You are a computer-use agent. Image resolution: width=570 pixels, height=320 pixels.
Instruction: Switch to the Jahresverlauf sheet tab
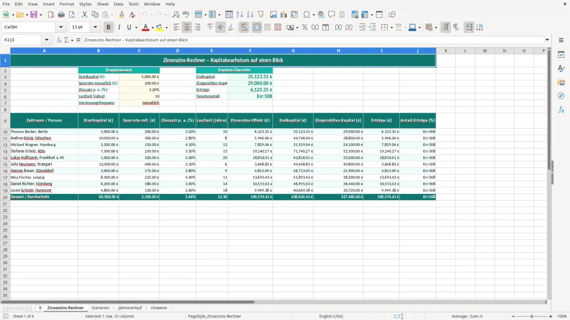[x=130, y=308]
